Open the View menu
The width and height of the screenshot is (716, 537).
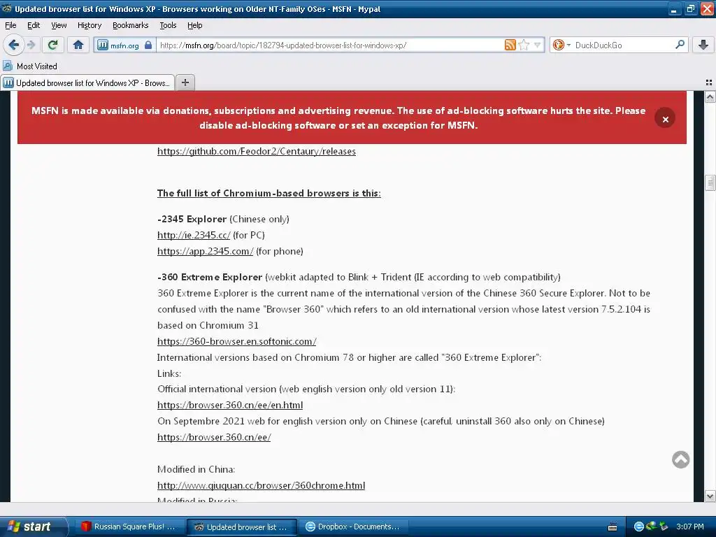(59, 25)
